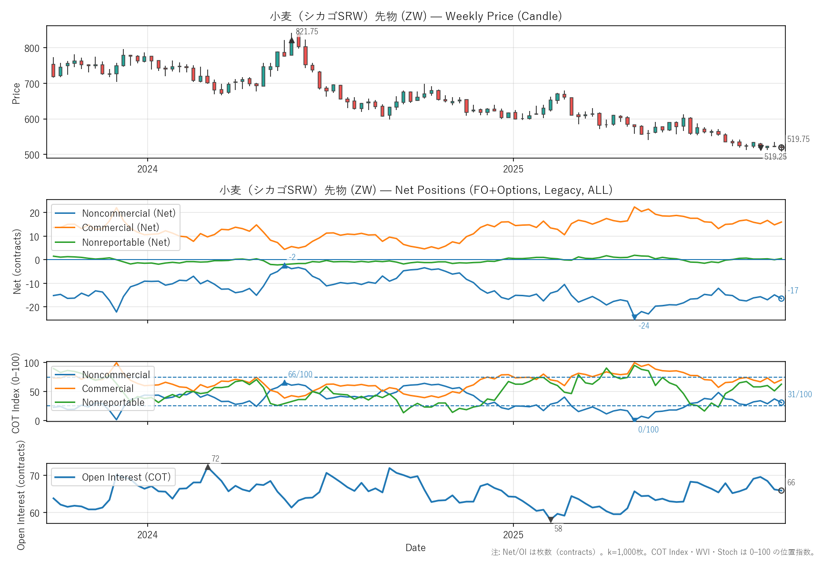The height and width of the screenshot is (562, 823).
Task: Select the -2 Noncommercial net peak marker
Action: [285, 265]
